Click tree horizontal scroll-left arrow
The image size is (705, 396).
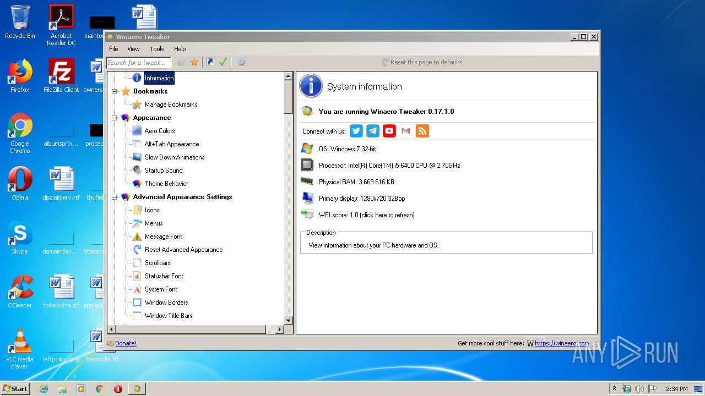[x=111, y=329]
